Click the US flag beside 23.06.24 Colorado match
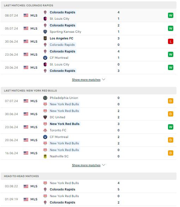 tap(26, 54)
